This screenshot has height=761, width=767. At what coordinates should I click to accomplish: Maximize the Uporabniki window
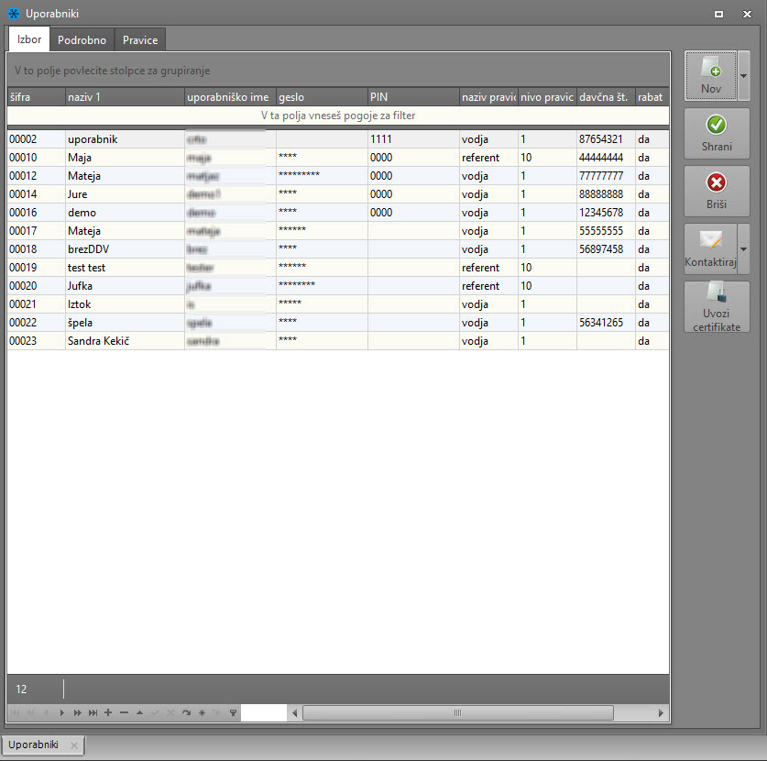click(718, 14)
